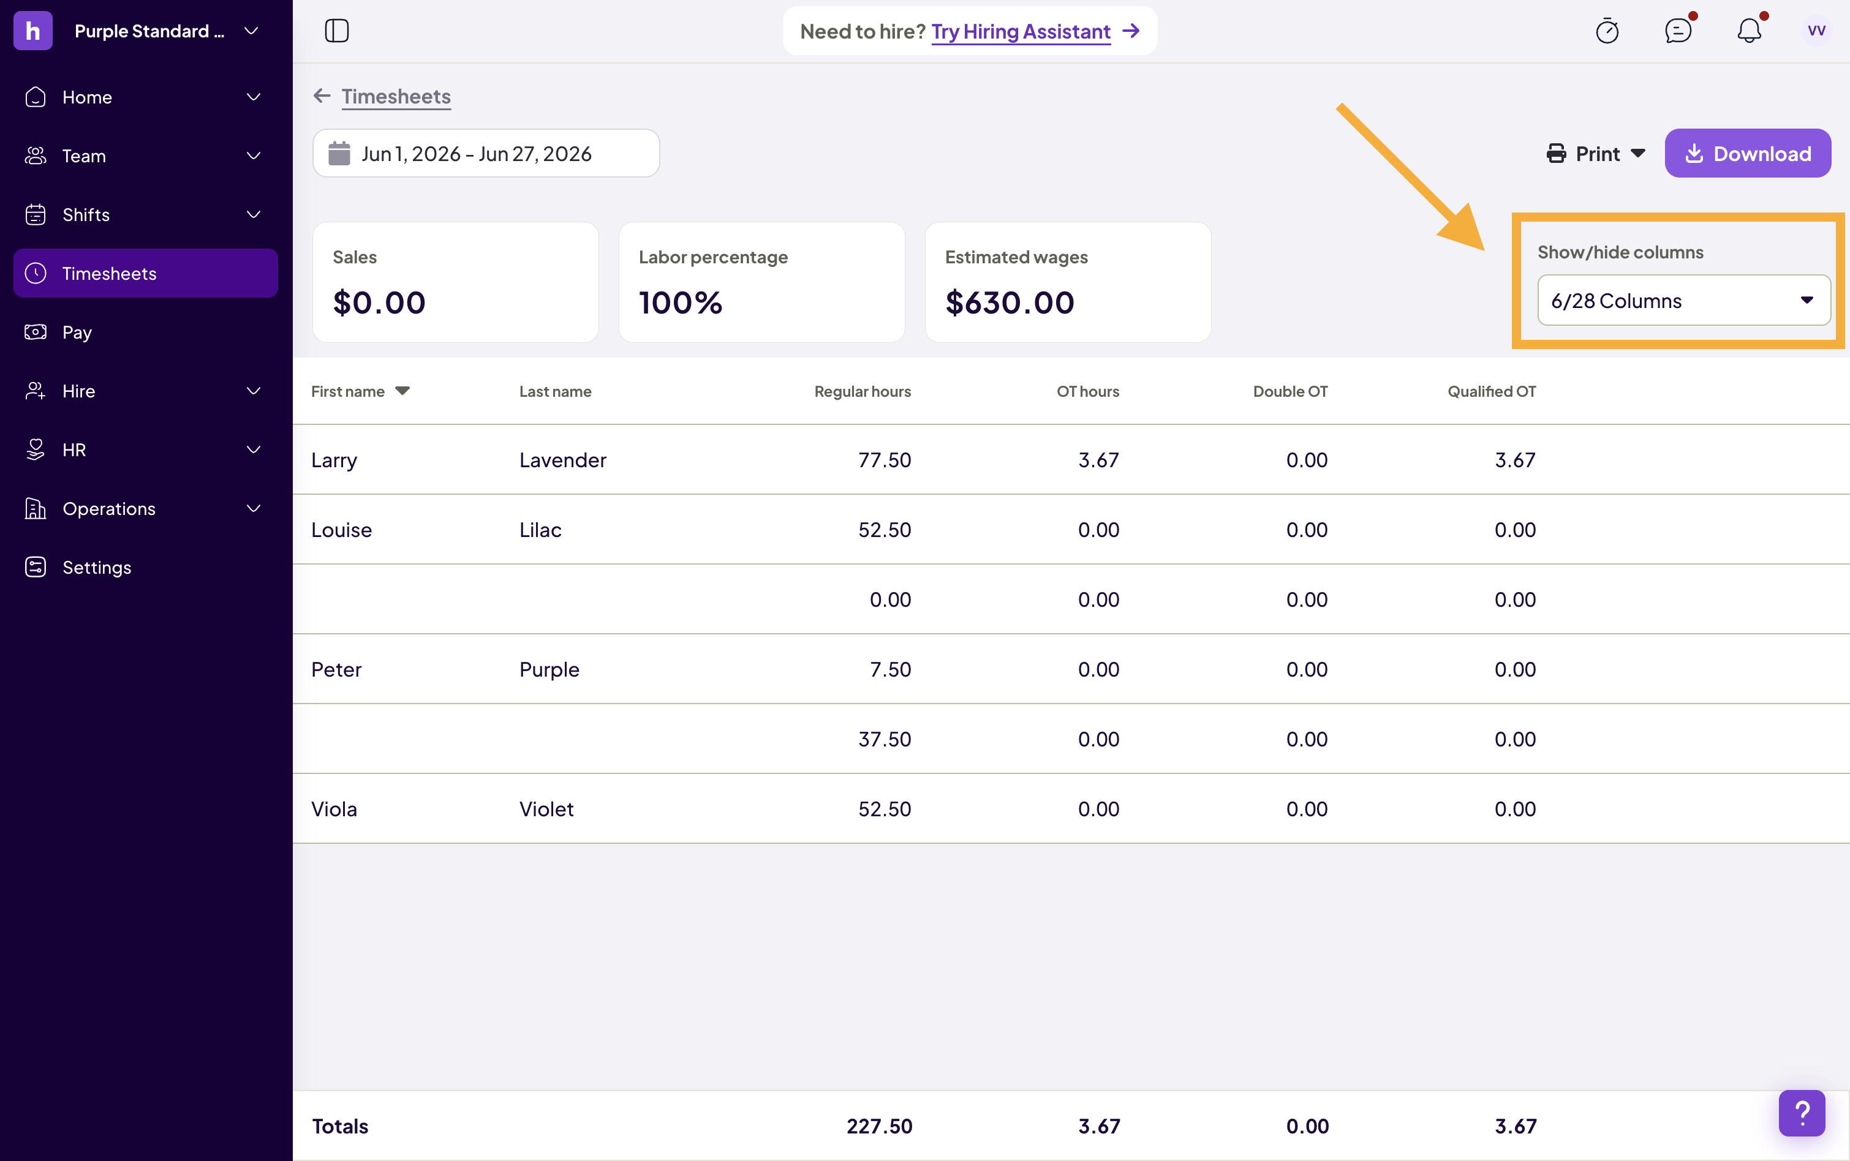Open Pay in the sidebar
Image resolution: width=1850 pixels, height=1161 pixels.
click(x=145, y=332)
